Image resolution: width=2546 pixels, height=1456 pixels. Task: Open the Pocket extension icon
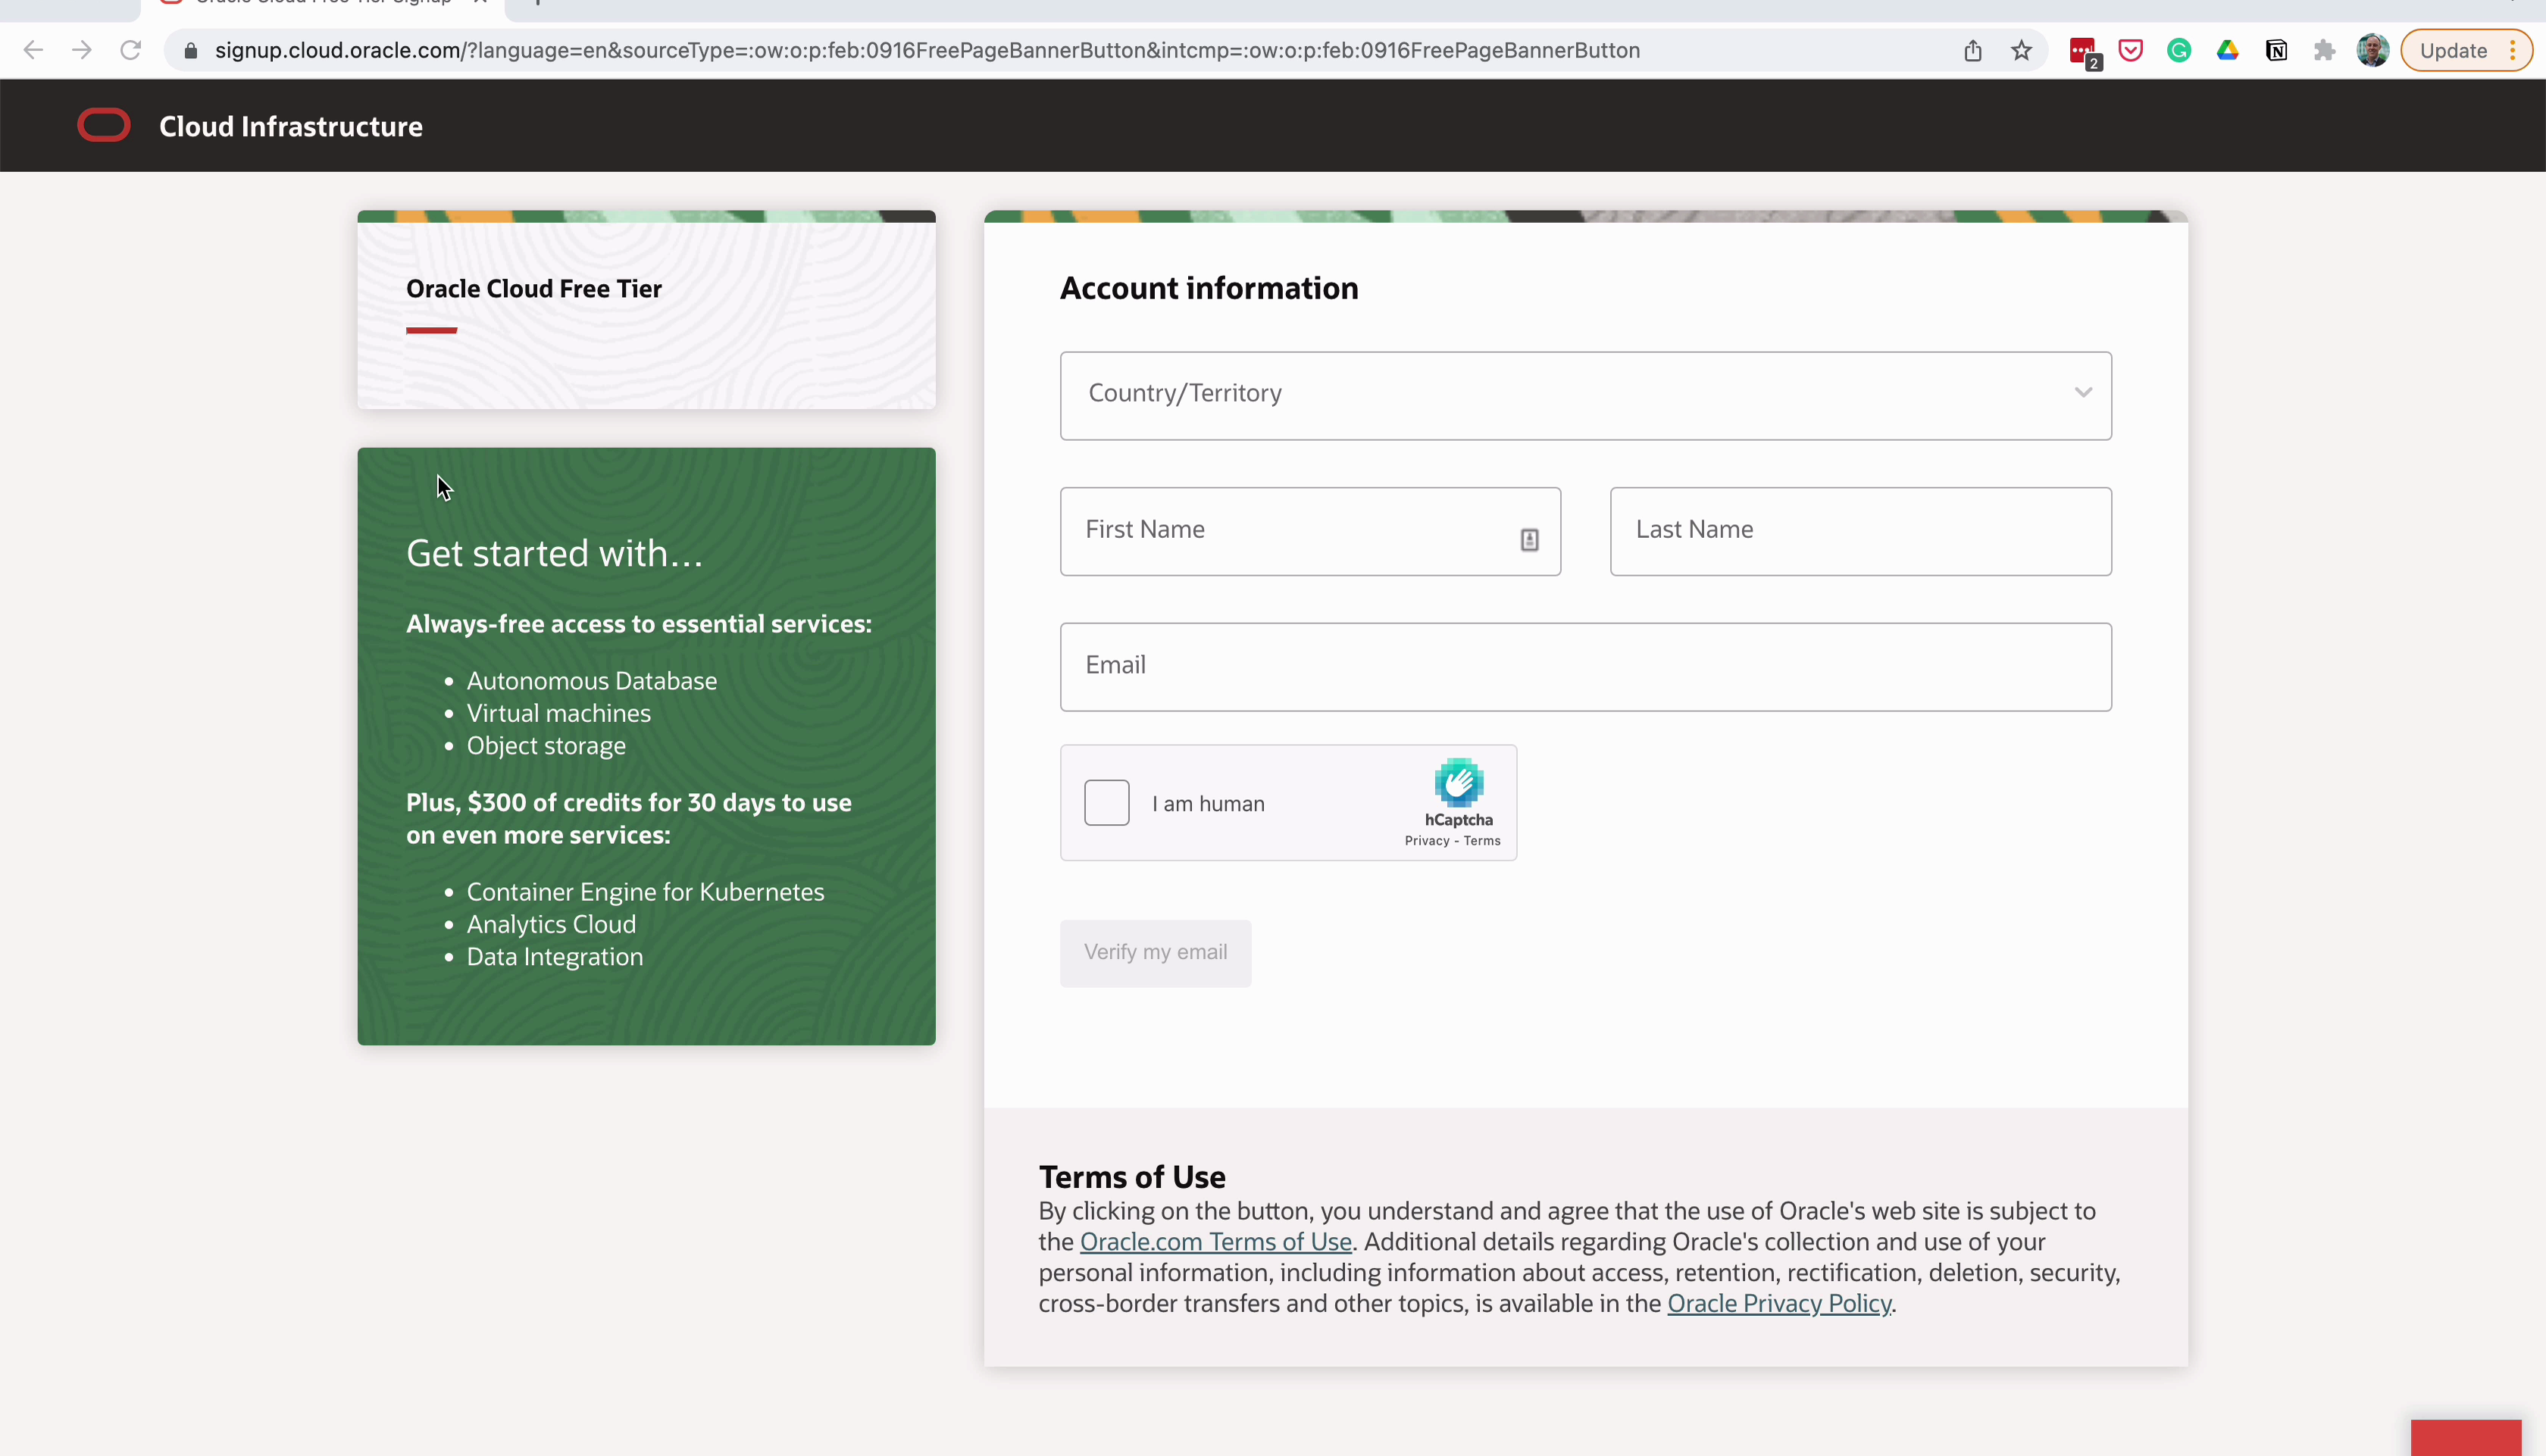click(2130, 50)
